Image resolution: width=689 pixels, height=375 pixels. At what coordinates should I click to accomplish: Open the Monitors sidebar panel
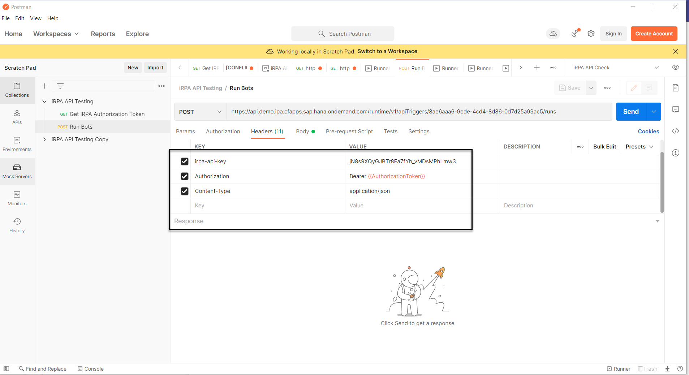pos(17,198)
